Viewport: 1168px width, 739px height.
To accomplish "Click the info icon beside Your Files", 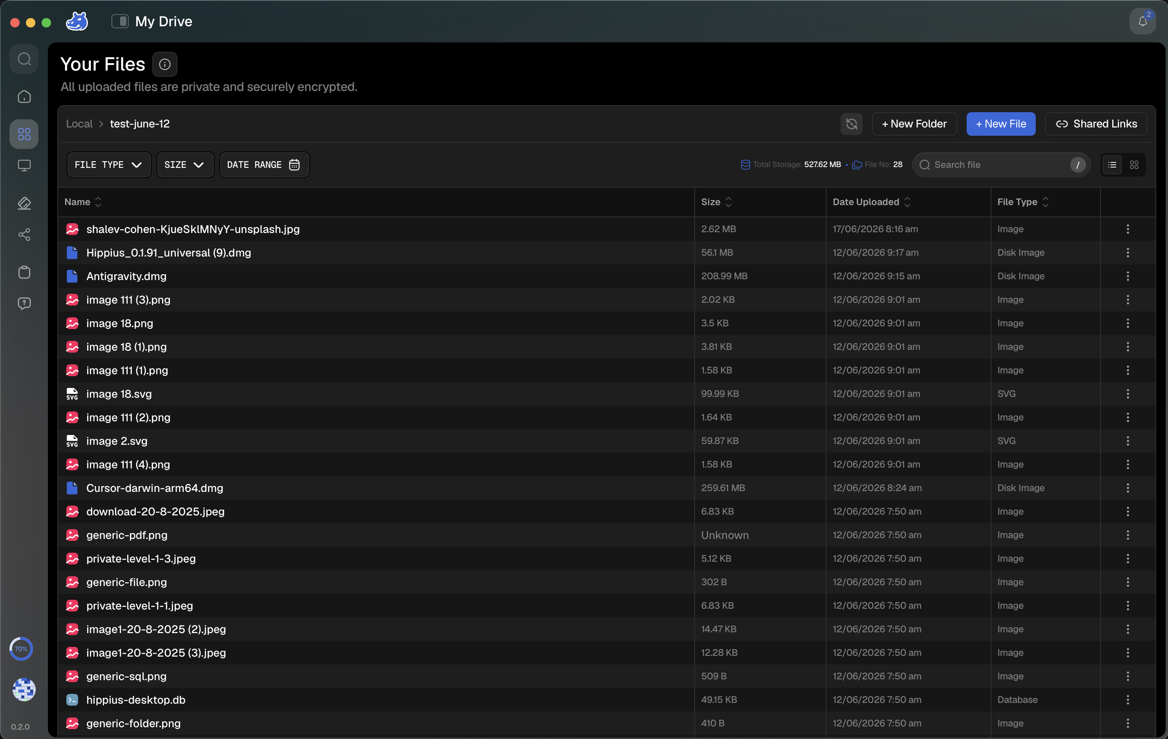I will click(165, 64).
